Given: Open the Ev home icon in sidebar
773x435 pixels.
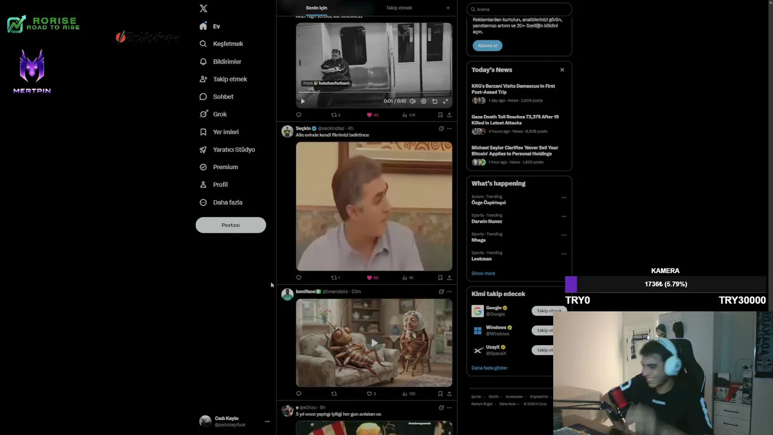Looking at the screenshot, I should click(x=204, y=27).
